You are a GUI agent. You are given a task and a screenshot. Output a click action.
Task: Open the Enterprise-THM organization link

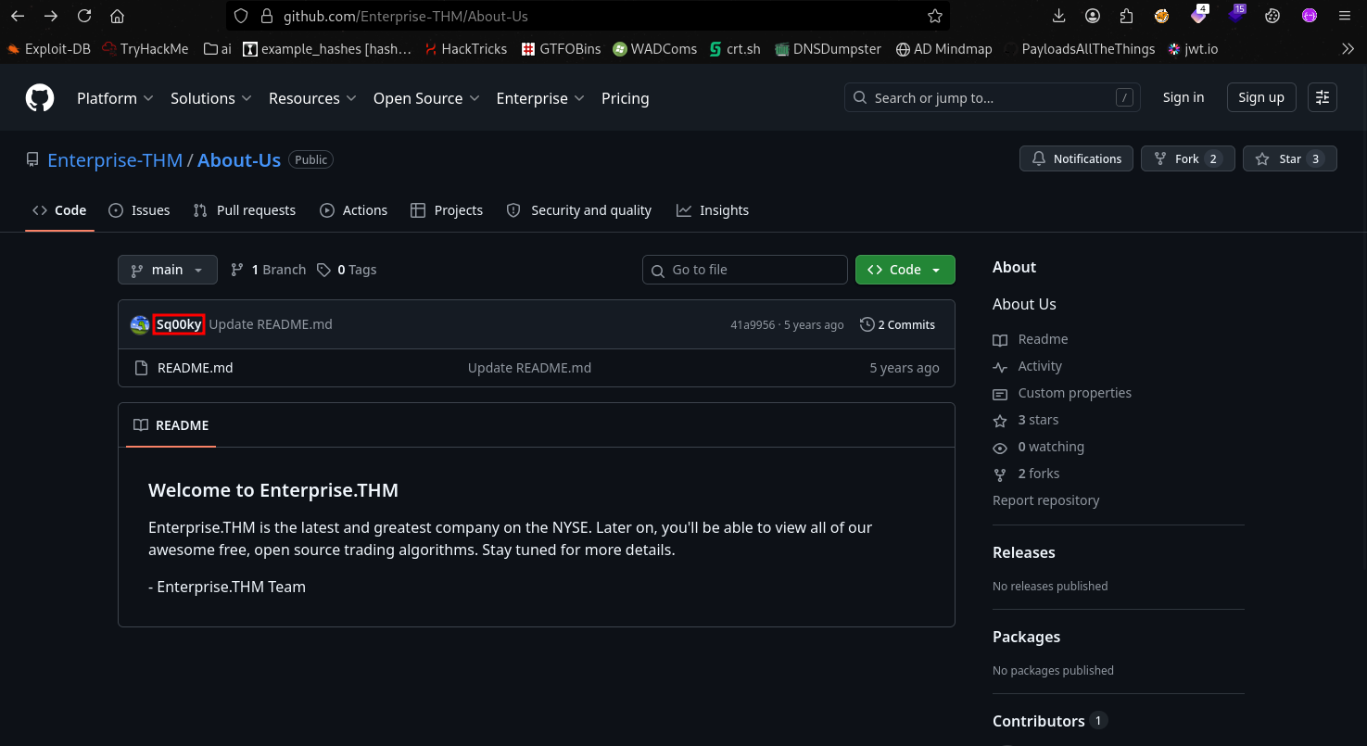(x=115, y=159)
